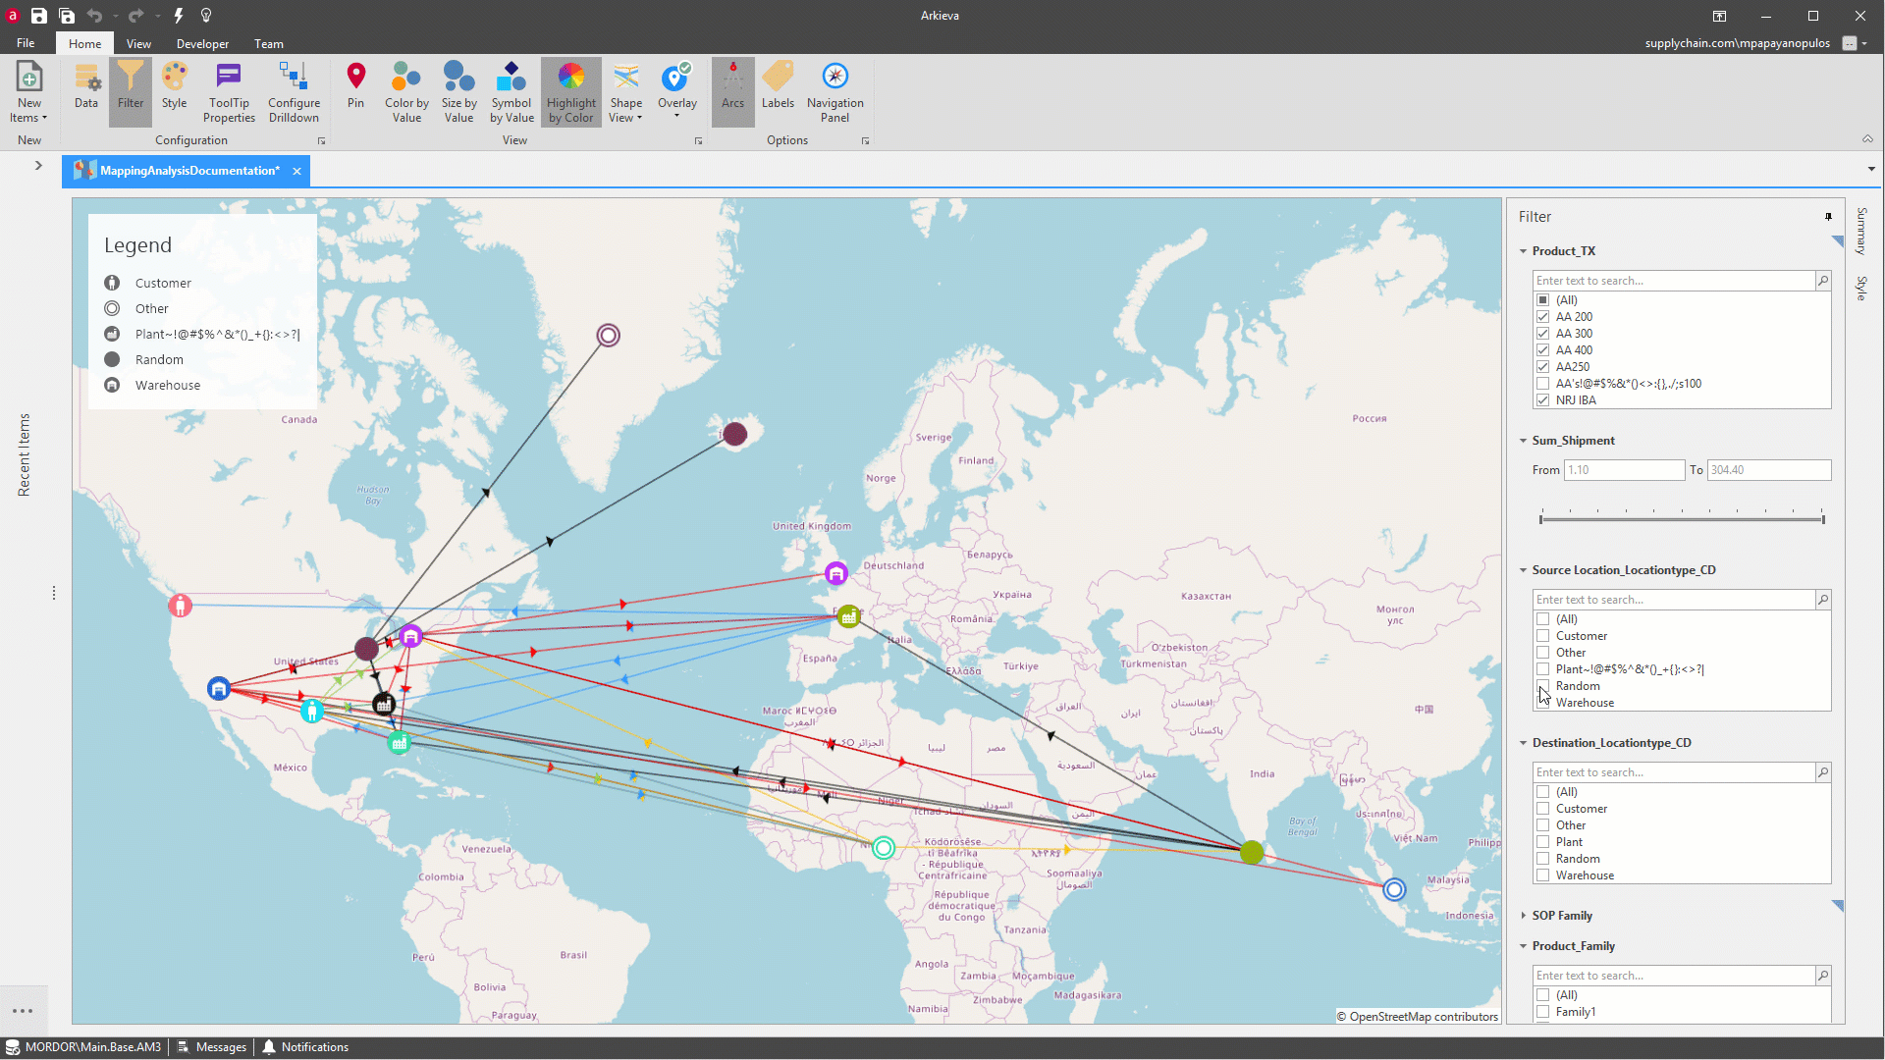Check Customer under Source Location type
Viewport: 1885px width, 1060px height.
click(x=1543, y=636)
